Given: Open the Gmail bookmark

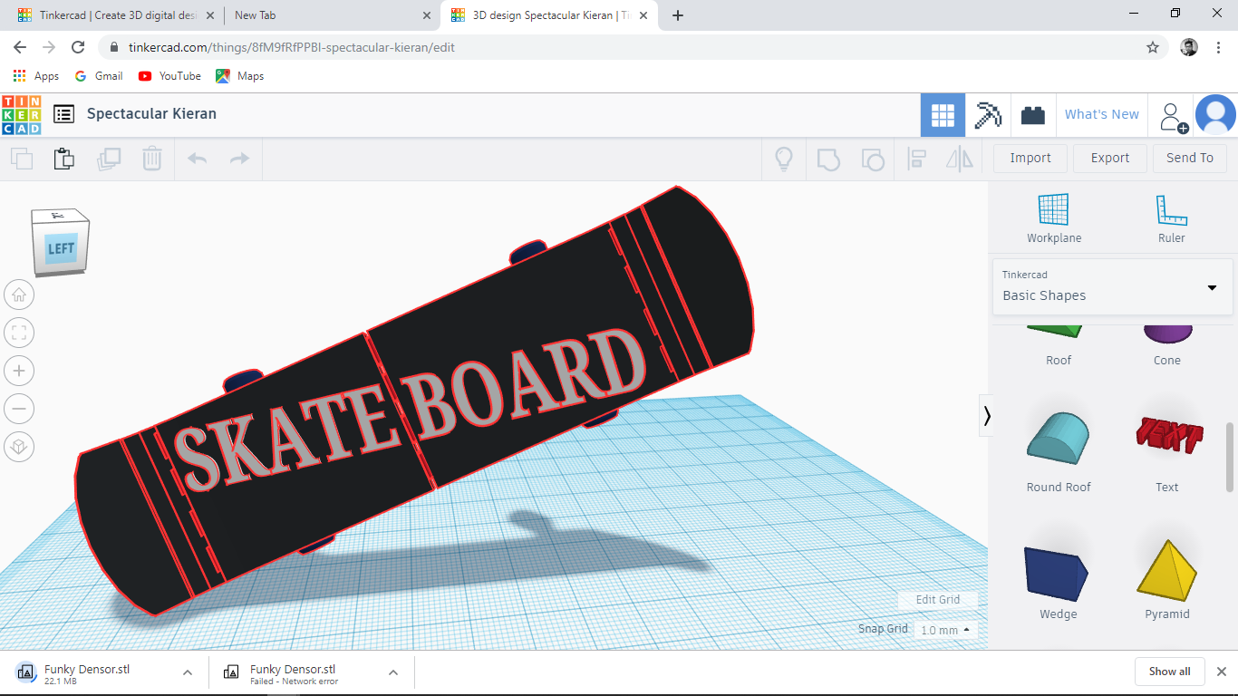Looking at the screenshot, I should pyautogui.click(x=99, y=76).
